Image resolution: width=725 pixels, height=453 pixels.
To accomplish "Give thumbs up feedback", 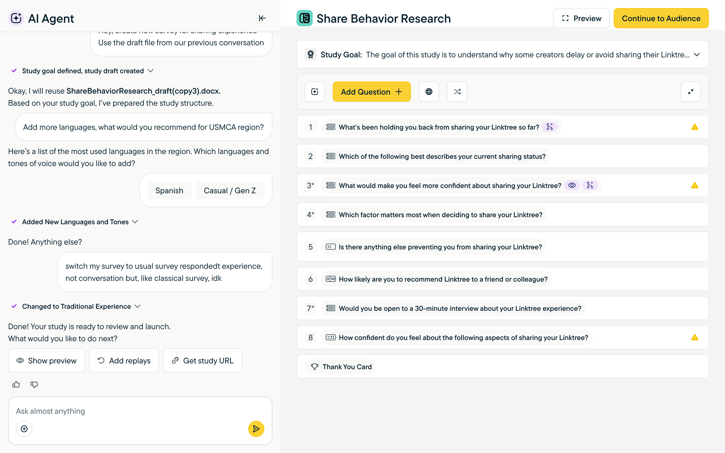I will (16, 384).
